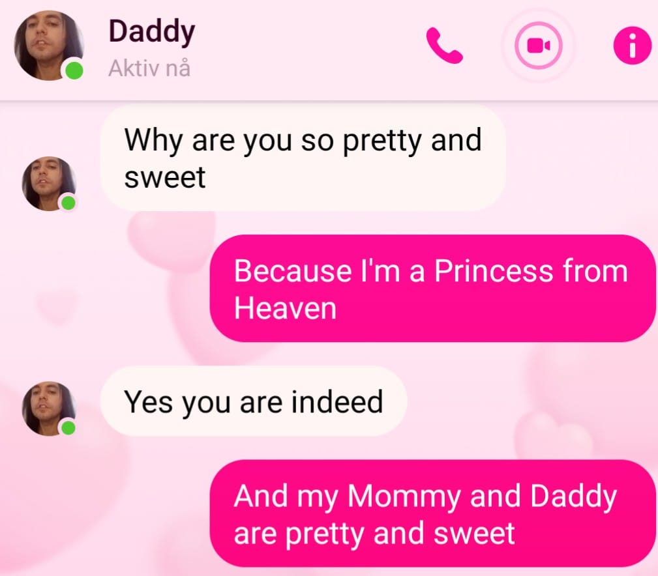658x576 pixels.
Task: Select the "Yes you are indeed" message
Action: (x=254, y=401)
